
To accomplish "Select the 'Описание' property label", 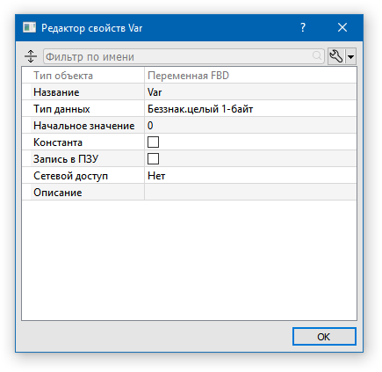I will (x=58, y=193).
